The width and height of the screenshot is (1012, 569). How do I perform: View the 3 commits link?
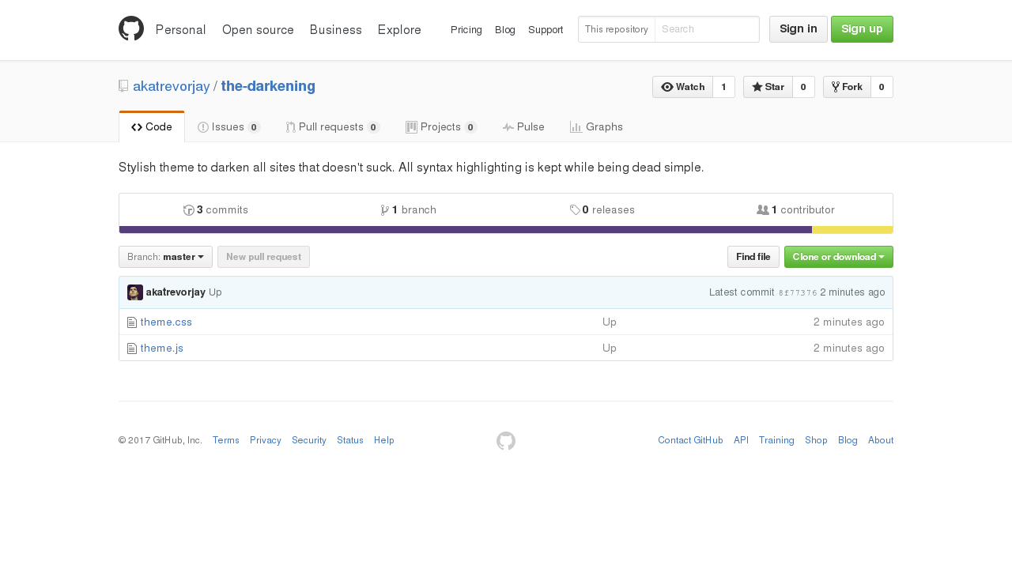216,210
